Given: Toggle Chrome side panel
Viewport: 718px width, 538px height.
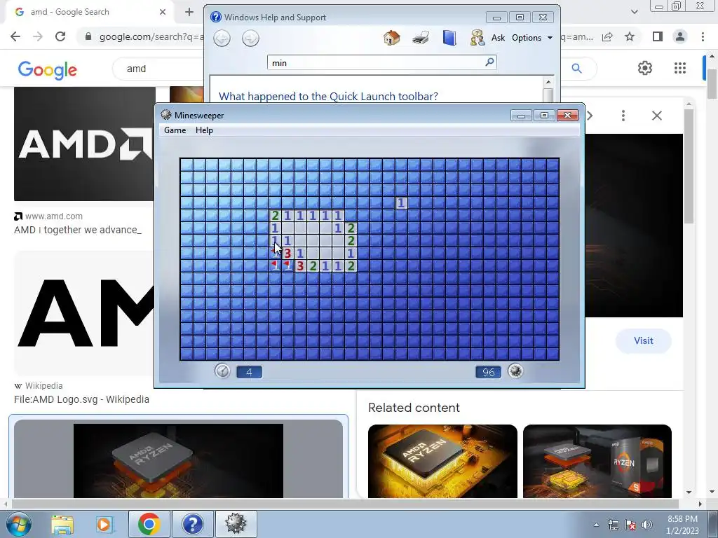Looking at the screenshot, I should tap(658, 36).
